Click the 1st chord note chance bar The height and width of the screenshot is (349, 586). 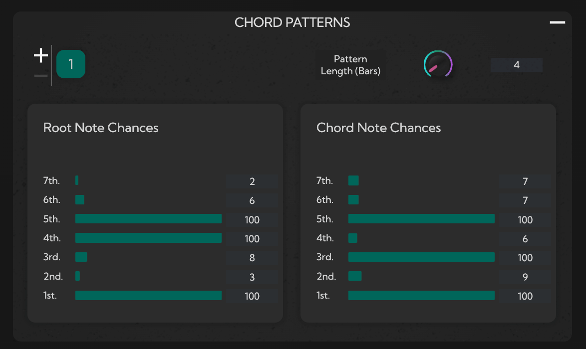pyautogui.click(x=421, y=295)
